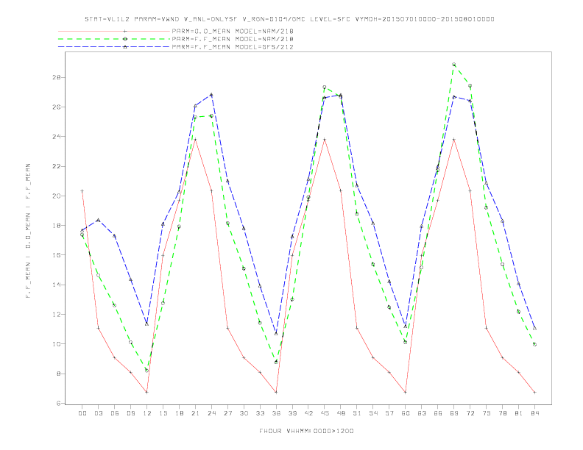
Task: Click y-axis tick label 10
Action: 57,344
